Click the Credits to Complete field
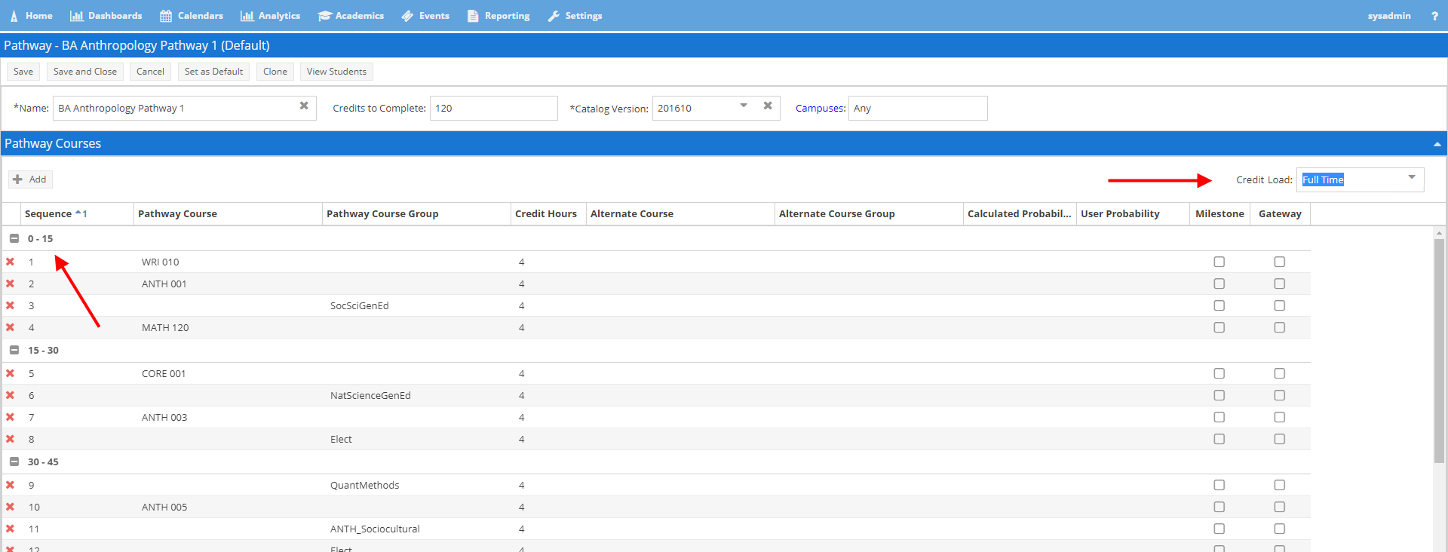Image resolution: width=1448 pixels, height=552 pixels. tap(494, 108)
